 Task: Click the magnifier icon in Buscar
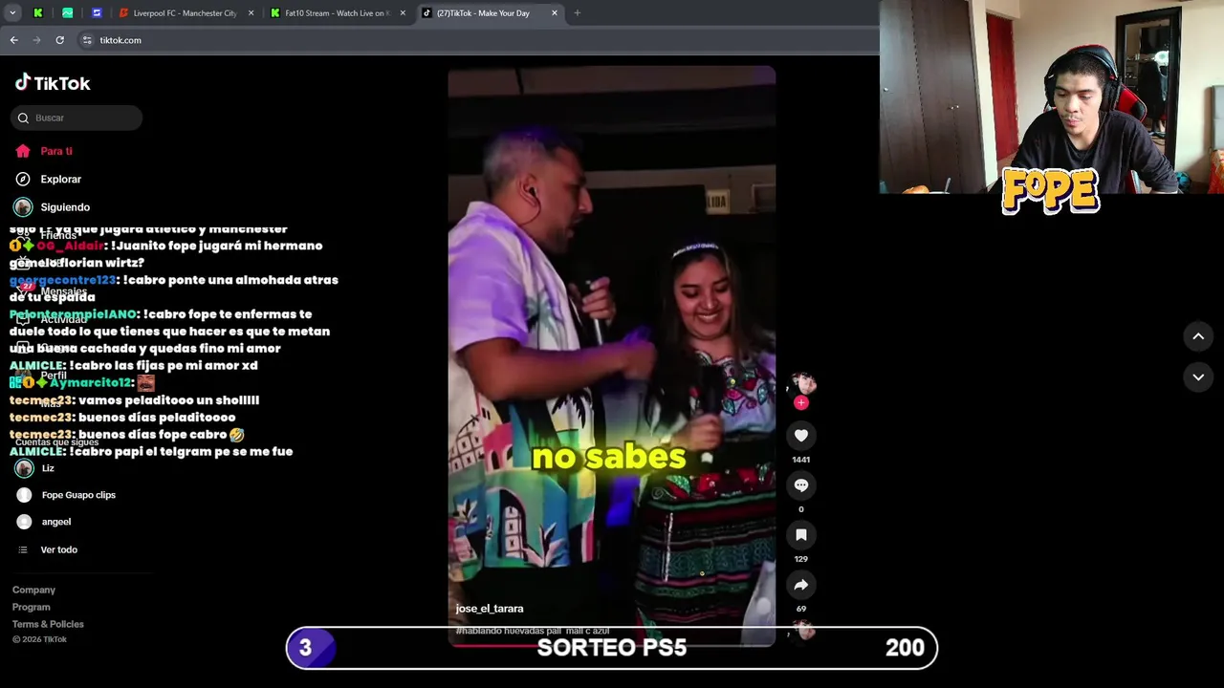[x=23, y=118]
